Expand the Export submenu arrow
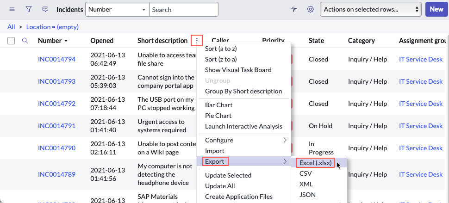Image resolution: width=449 pixels, height=203 pixels. (x=285, y=161)
